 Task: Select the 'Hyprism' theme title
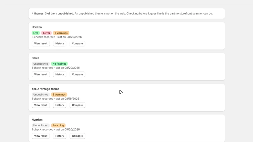[37, 120]
